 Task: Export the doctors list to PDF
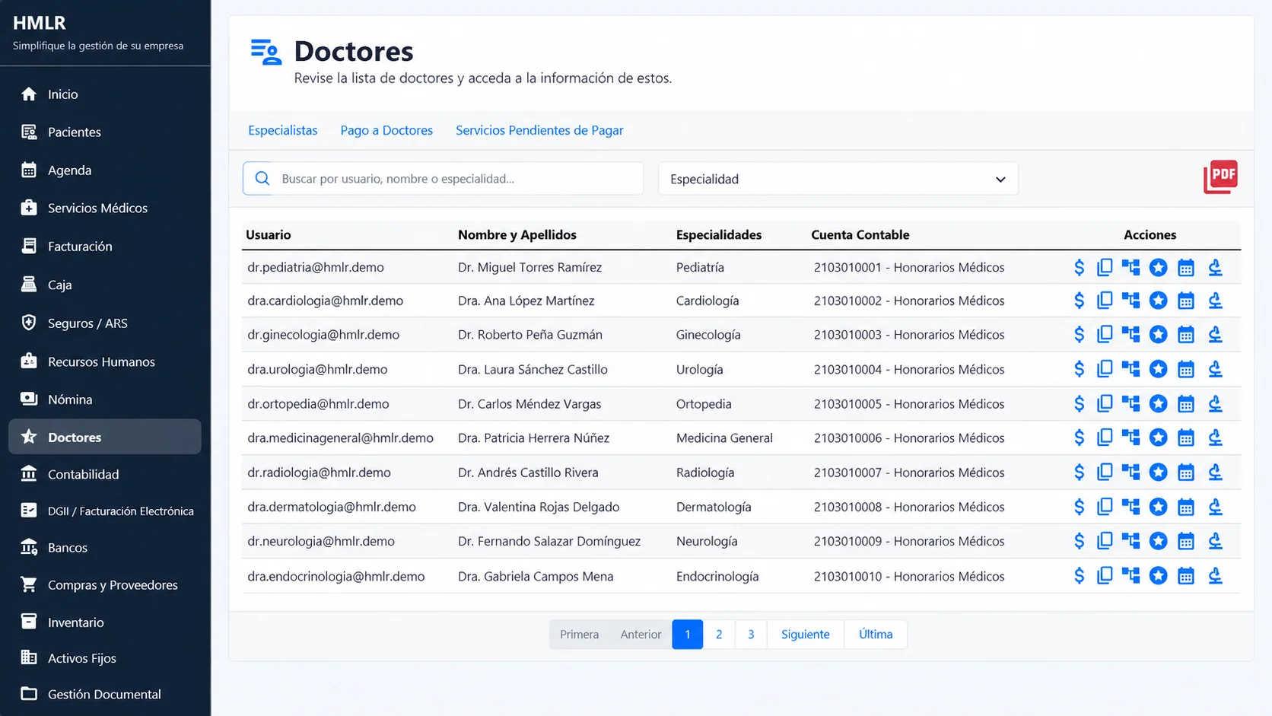point(1220,177)
